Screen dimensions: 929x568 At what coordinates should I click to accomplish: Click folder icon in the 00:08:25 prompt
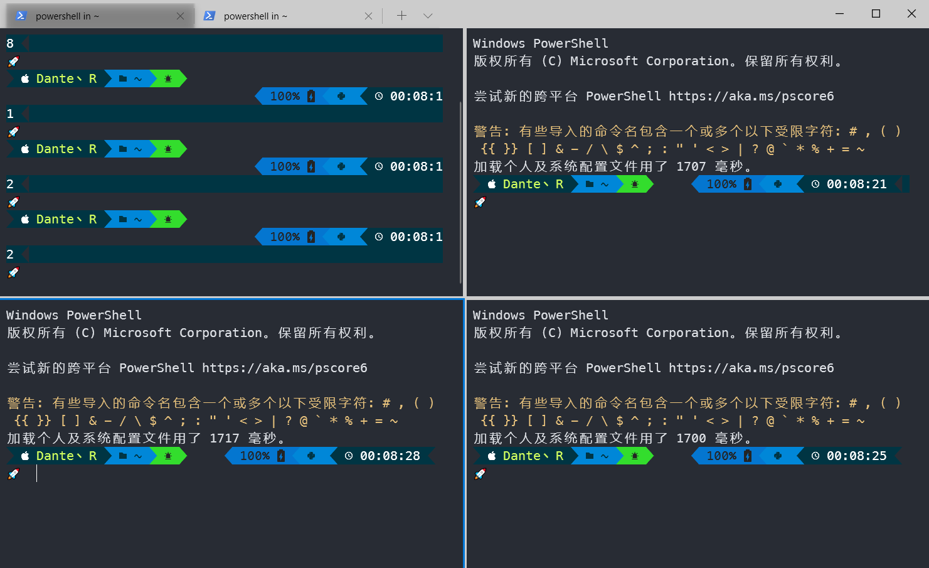(590, 456)
